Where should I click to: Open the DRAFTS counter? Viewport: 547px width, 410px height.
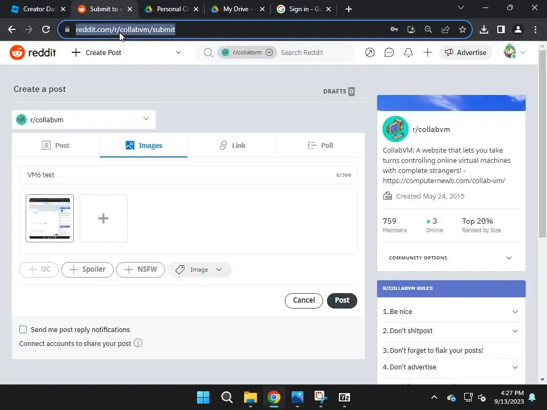click(x=339, y=91)
